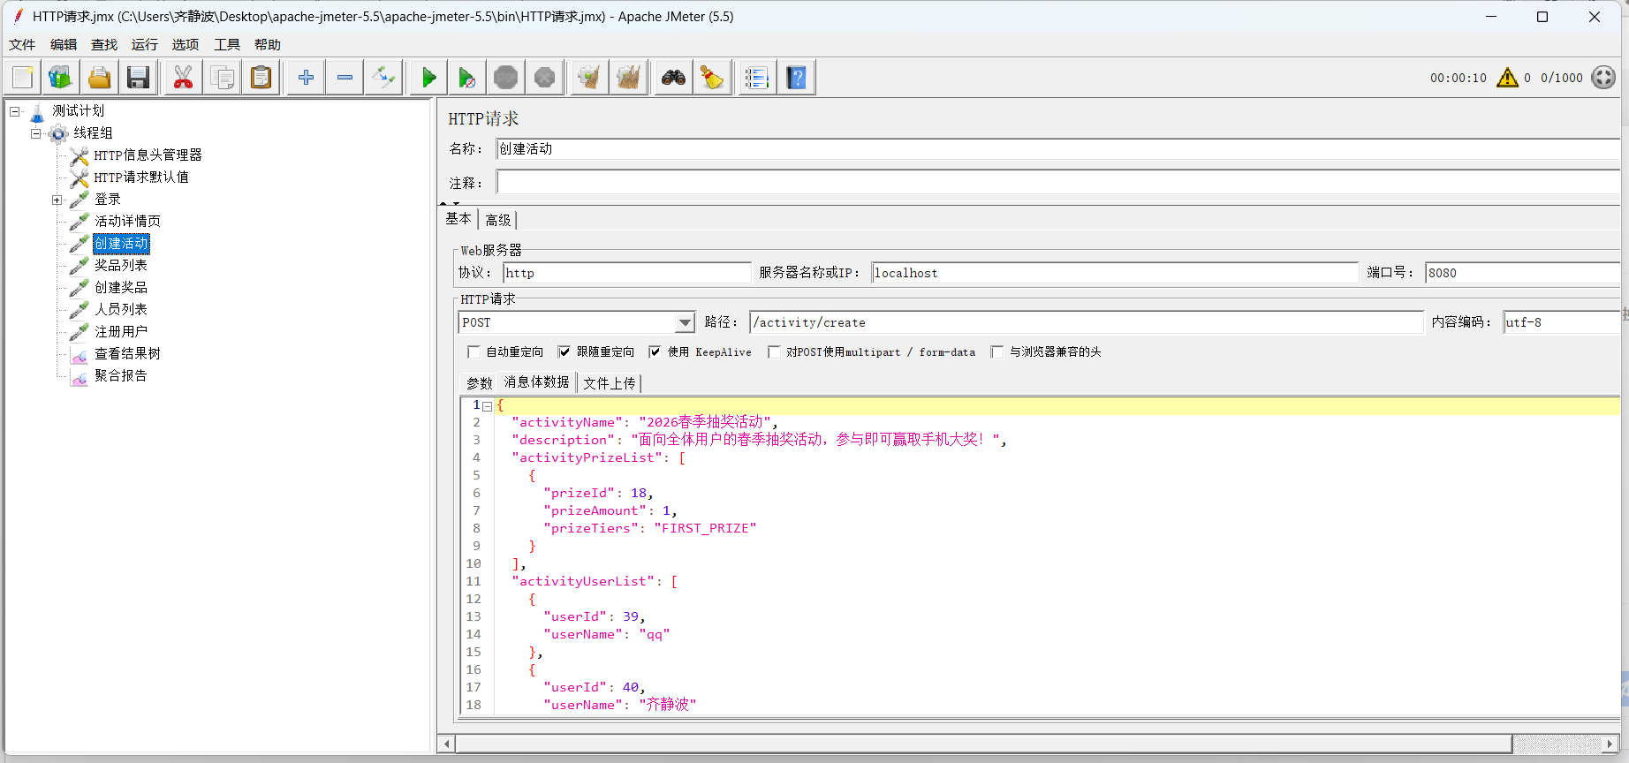The width and height of the screenshot is (1629, 763).
Task: Switch to the 基本 tab
Action: pyautogui.click(x=458, y=219)
